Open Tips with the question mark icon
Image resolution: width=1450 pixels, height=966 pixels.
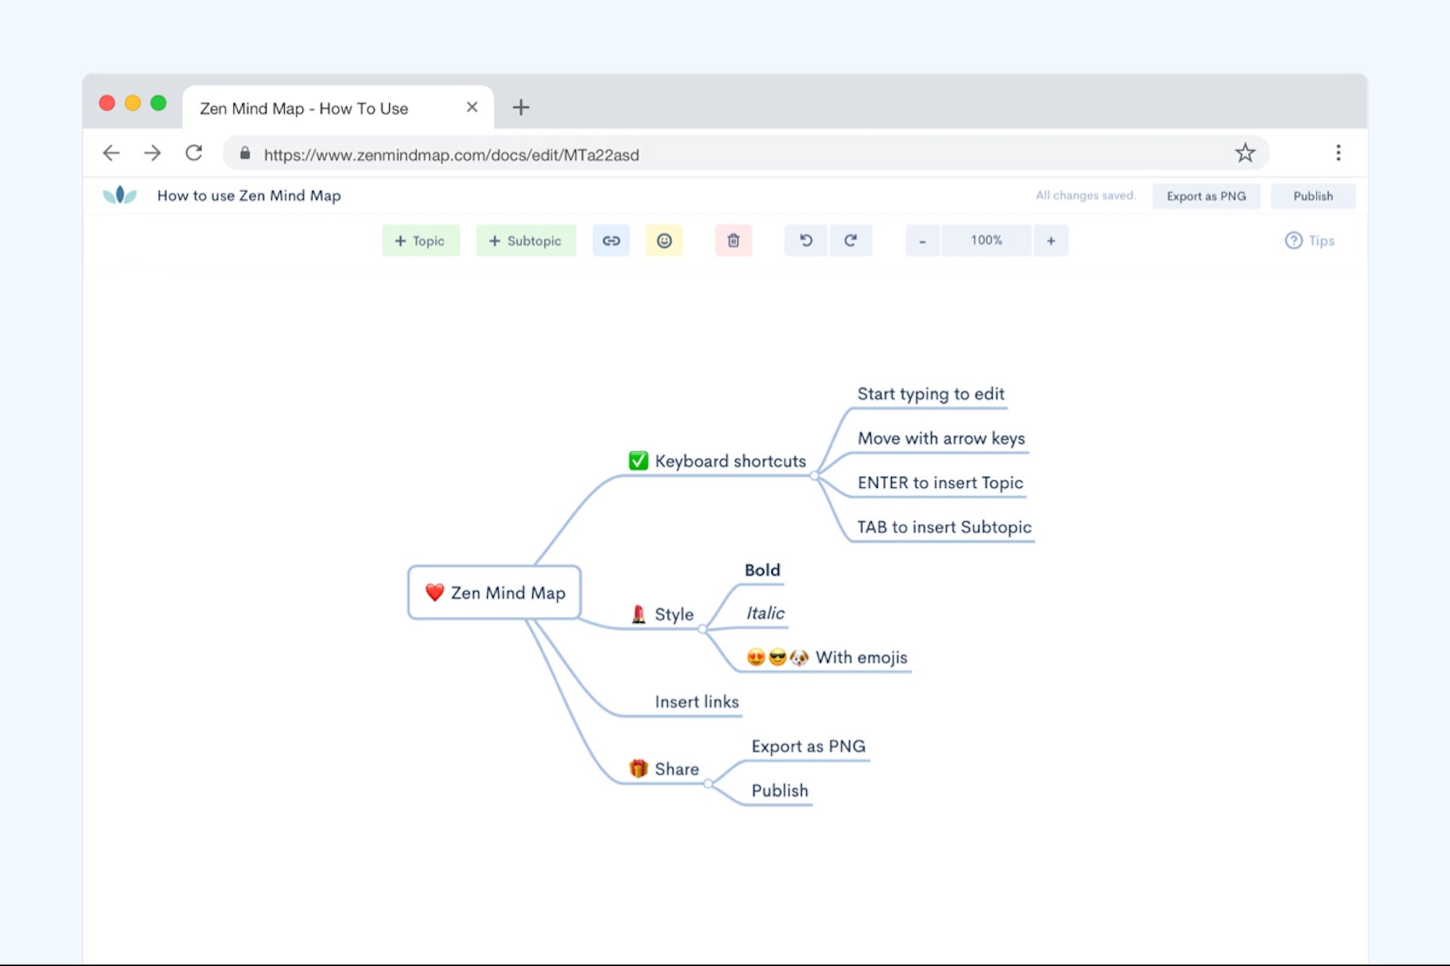[x=1293, y=240]
